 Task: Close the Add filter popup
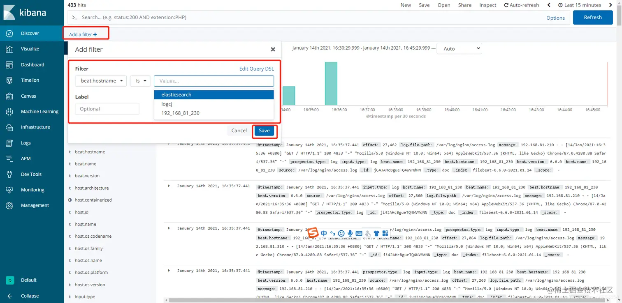coord(273,49)
